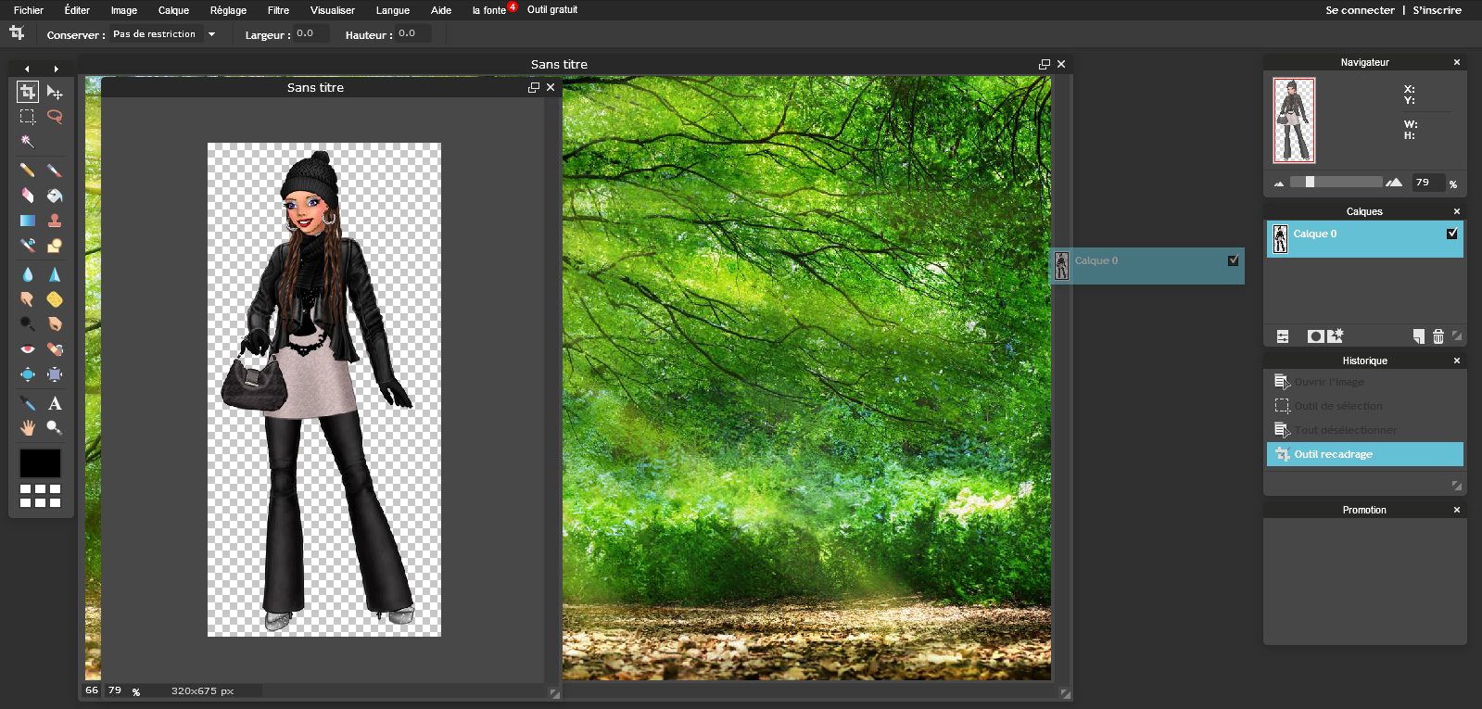Choose the Paint Bucket tool
1482x709 pixels.
[x=55, y=196]
